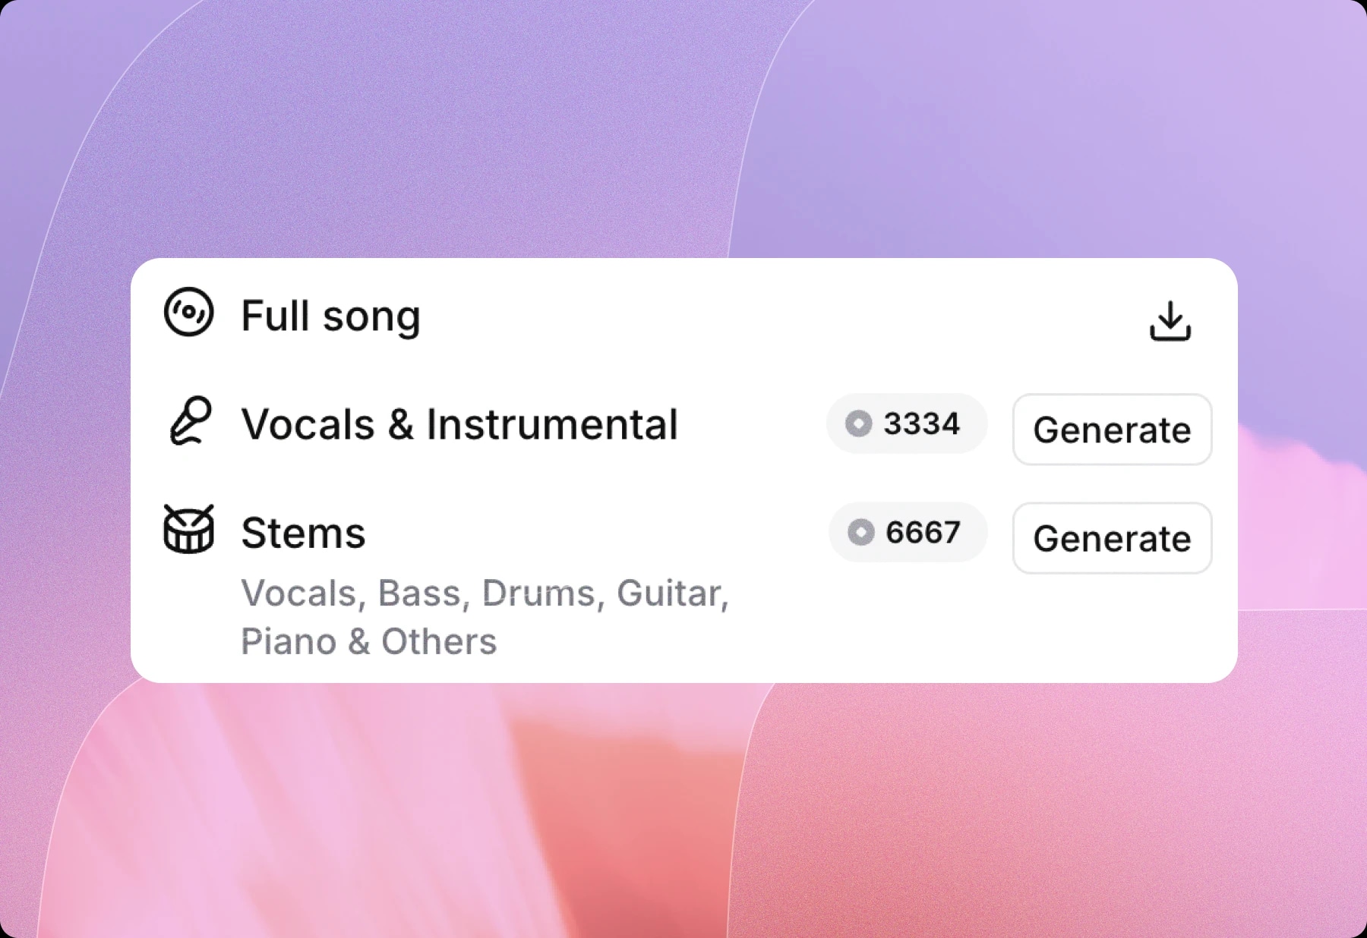Image resolution: width=1367 pixels, height=938 pixels.
Task: Select the Vocals & Instrumental microphone icon
Action: click(190, 423)
